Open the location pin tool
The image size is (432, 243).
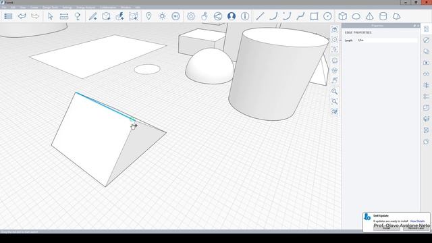click(148, 16)
